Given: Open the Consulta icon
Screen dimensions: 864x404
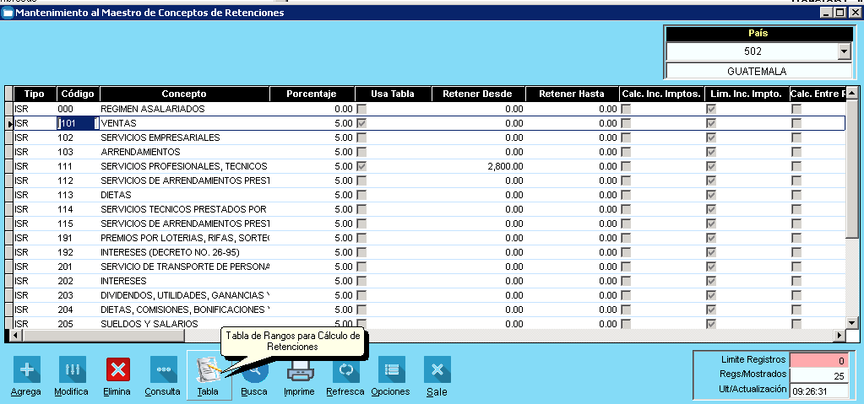Looking at the screenshot, I should click(162, 371).
